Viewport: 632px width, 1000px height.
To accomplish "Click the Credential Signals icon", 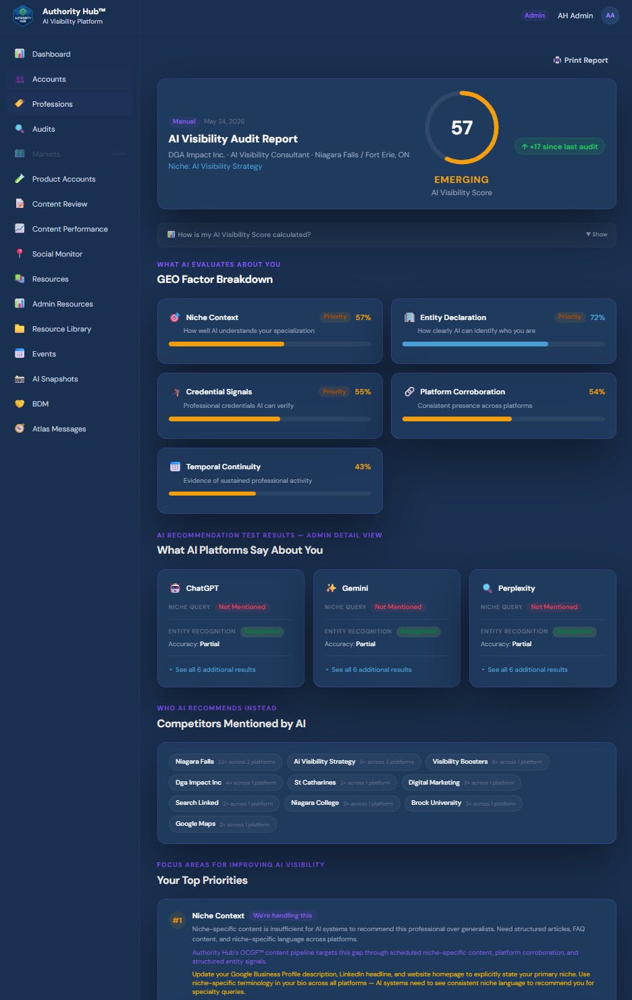I will 175,392.
